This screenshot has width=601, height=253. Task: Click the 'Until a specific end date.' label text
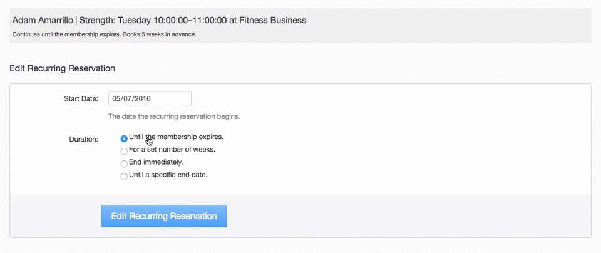coord(168,175)
